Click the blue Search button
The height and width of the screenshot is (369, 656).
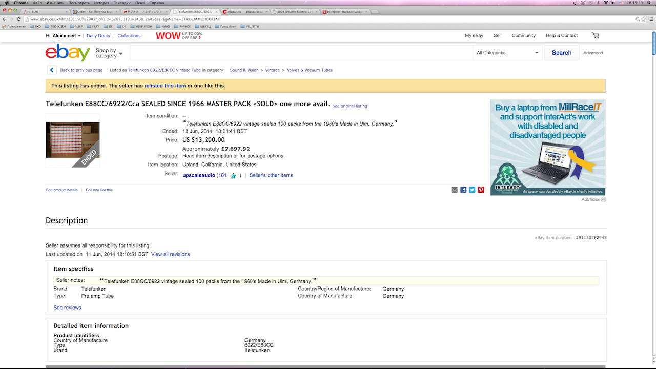562,53
